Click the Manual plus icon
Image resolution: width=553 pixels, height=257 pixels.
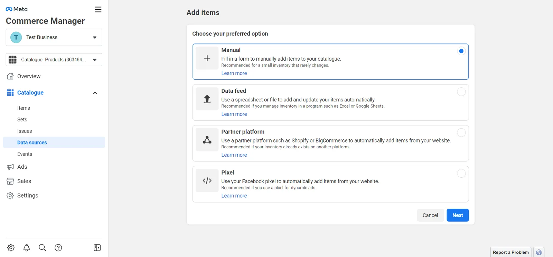(x=207, y=58)
